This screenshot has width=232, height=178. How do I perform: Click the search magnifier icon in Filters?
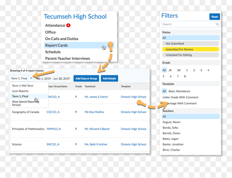217,24
